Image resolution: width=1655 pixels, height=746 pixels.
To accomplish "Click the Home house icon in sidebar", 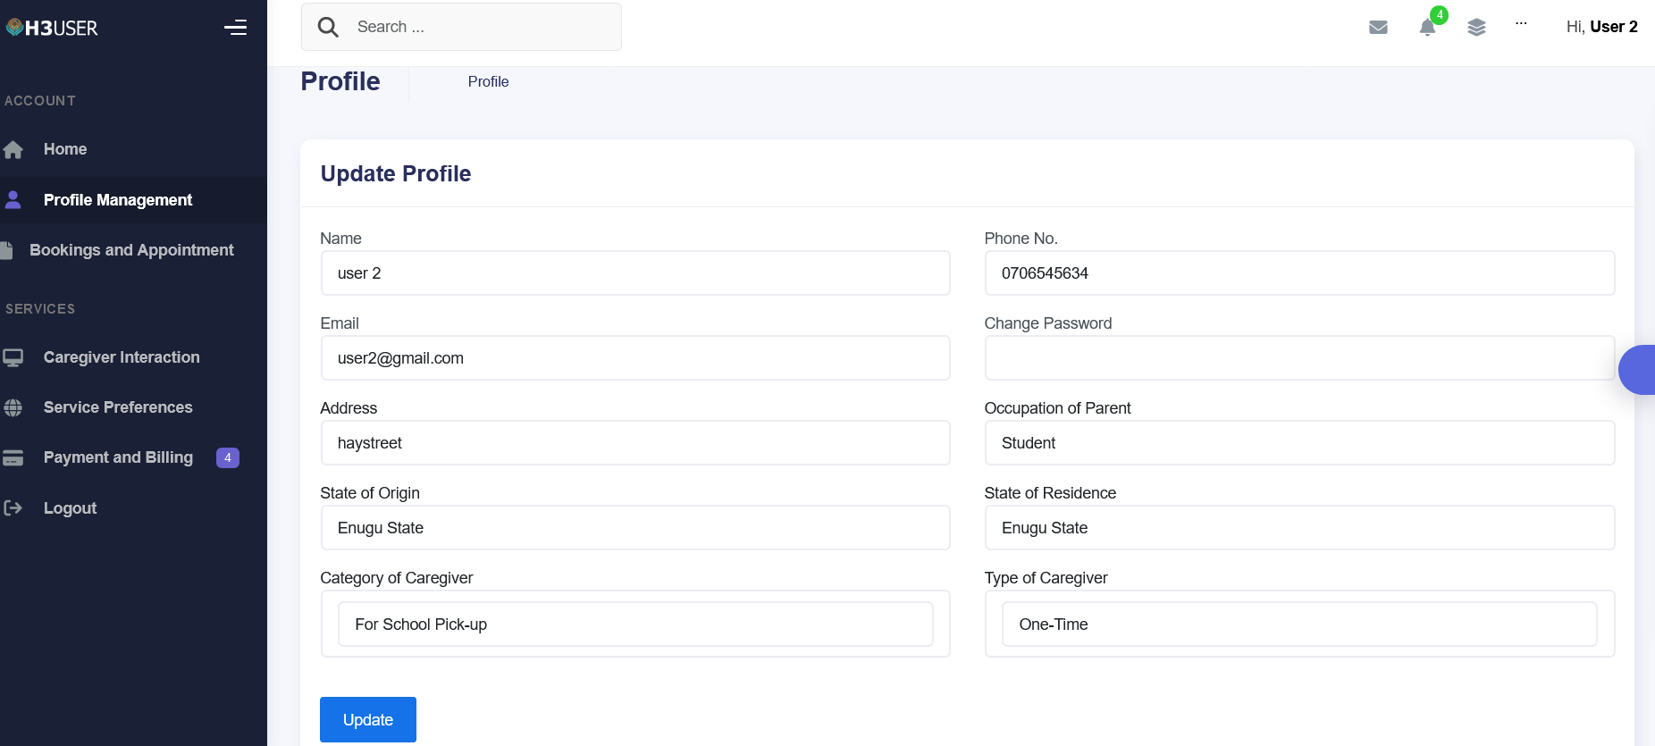I will 13,150.
